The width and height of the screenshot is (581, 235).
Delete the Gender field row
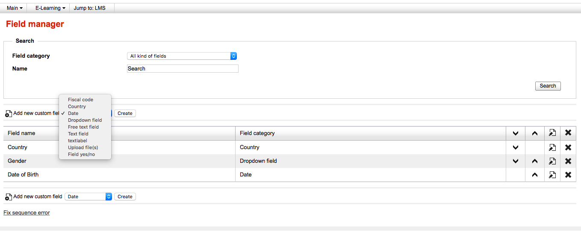[x=568, y=161]
